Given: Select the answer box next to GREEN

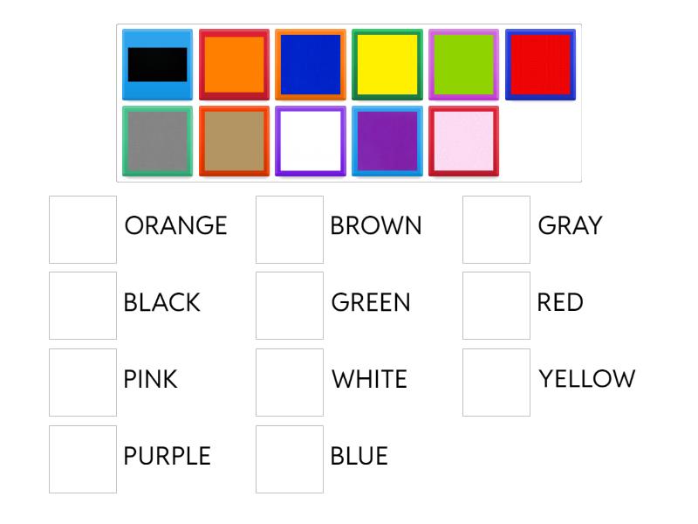Looking at the screenshot, I should (289, 304).
